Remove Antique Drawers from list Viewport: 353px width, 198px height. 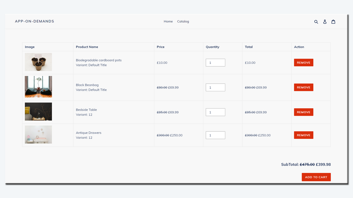(304, 135)
